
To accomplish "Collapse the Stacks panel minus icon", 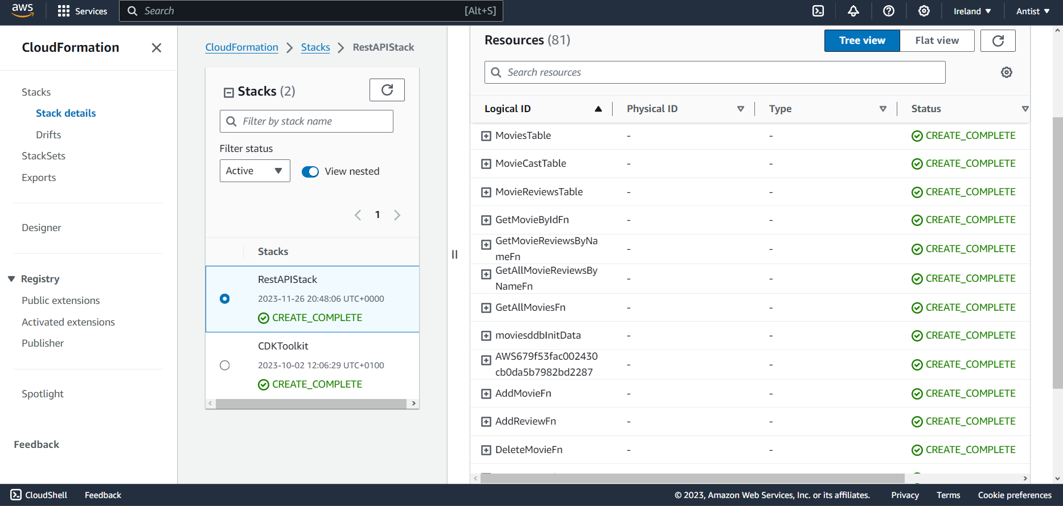I will coord(229,92).
